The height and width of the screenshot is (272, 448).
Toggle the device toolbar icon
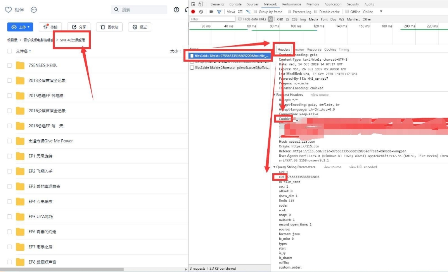(x=201, y=4)
